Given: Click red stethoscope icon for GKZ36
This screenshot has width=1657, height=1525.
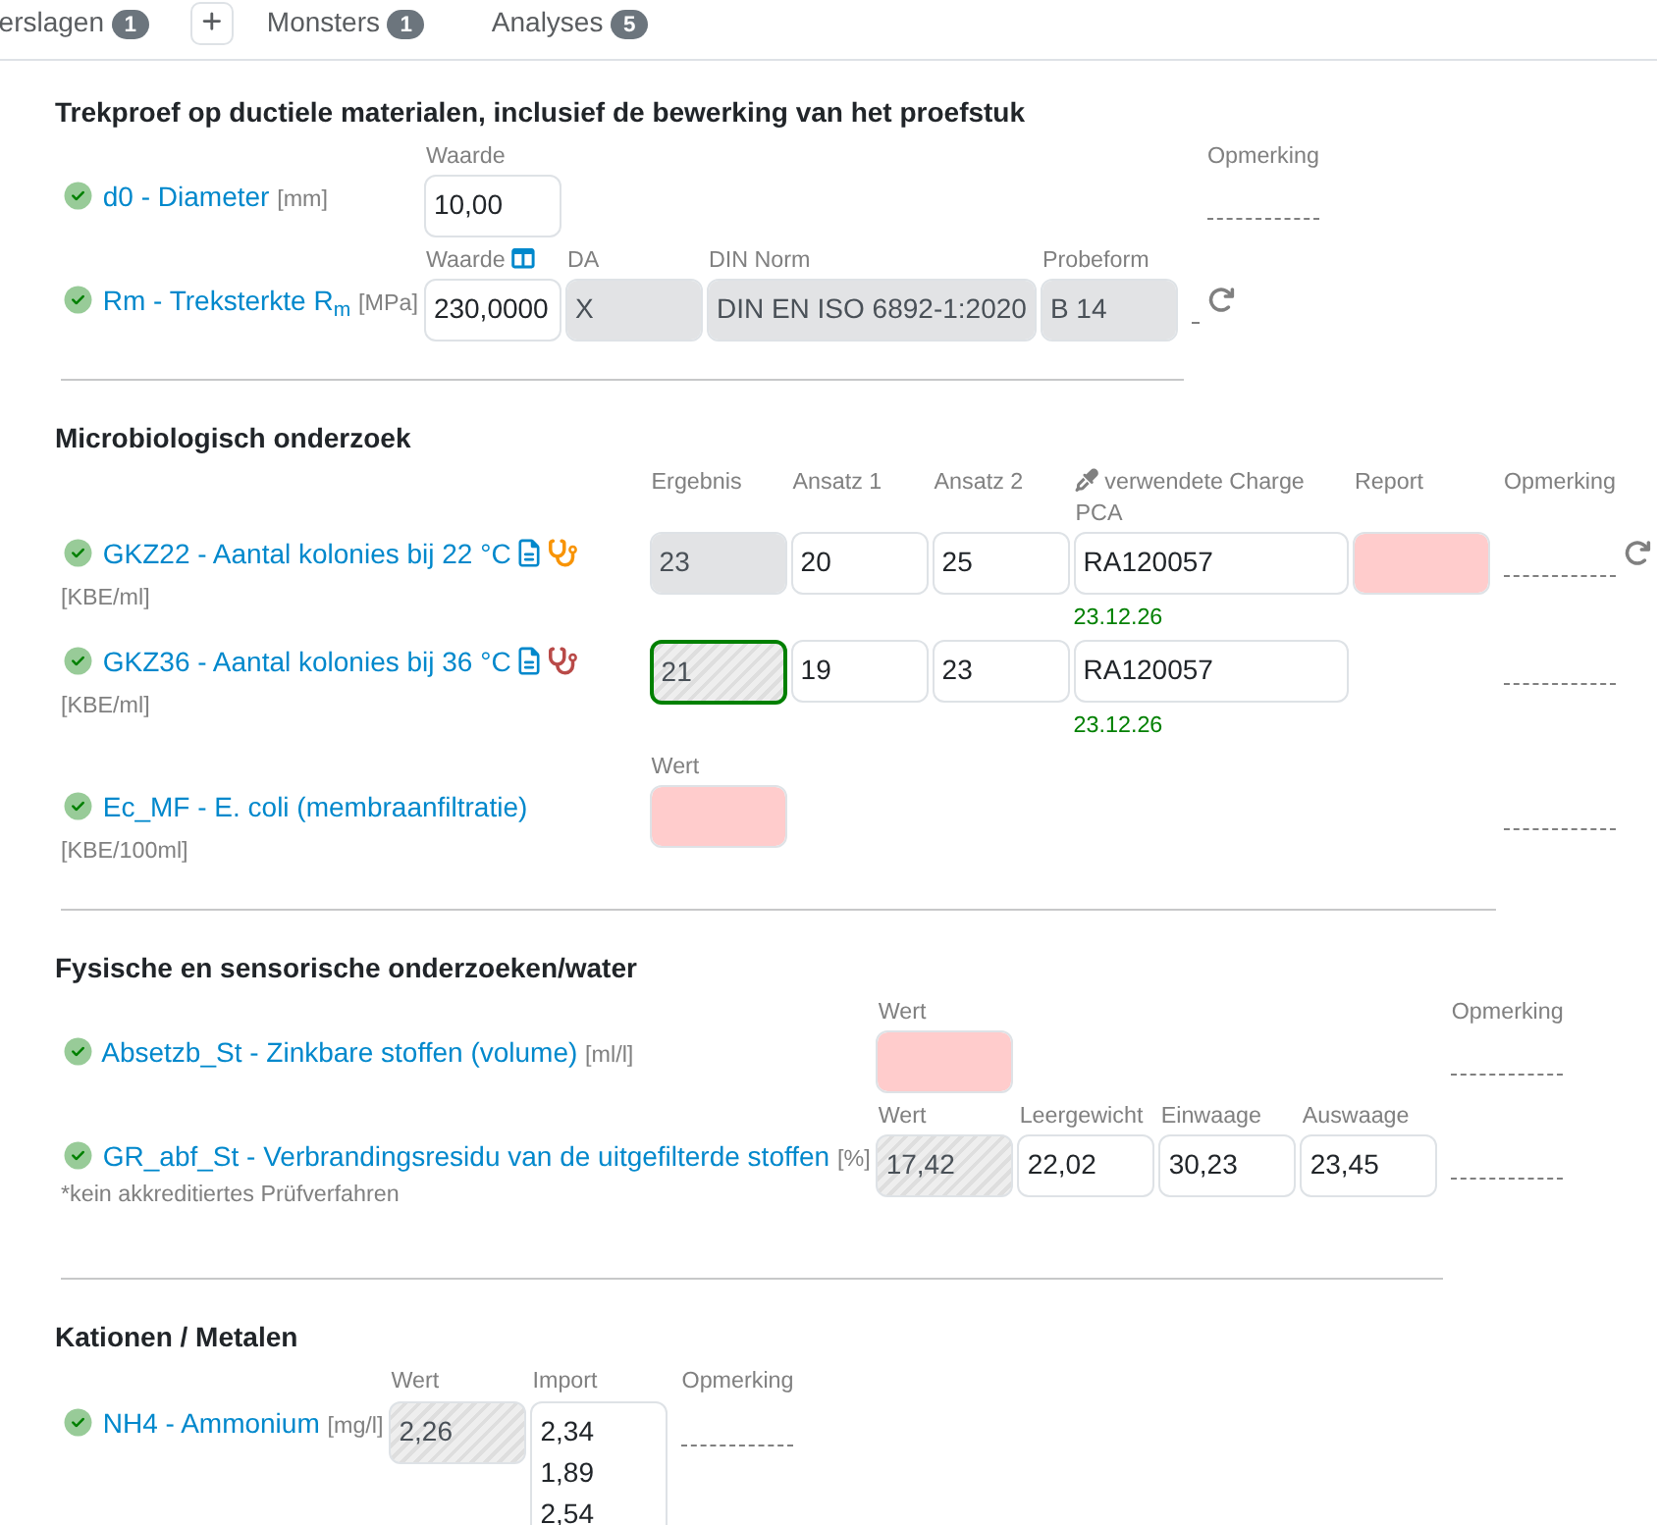Looking at the screenshot, I should pyautogui.click(x=562, y=661).
